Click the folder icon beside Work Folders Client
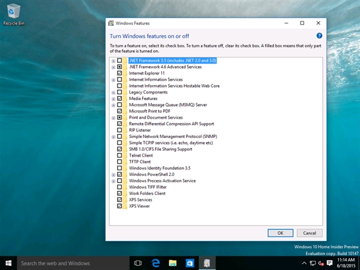Image resolution: width=360 pixels, height=270 pixels. [x=125, y=193]
